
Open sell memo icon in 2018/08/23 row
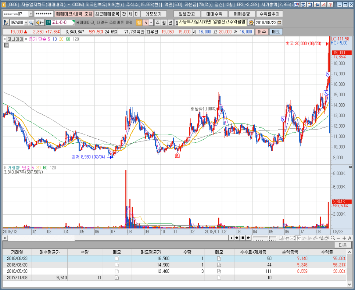219,258
